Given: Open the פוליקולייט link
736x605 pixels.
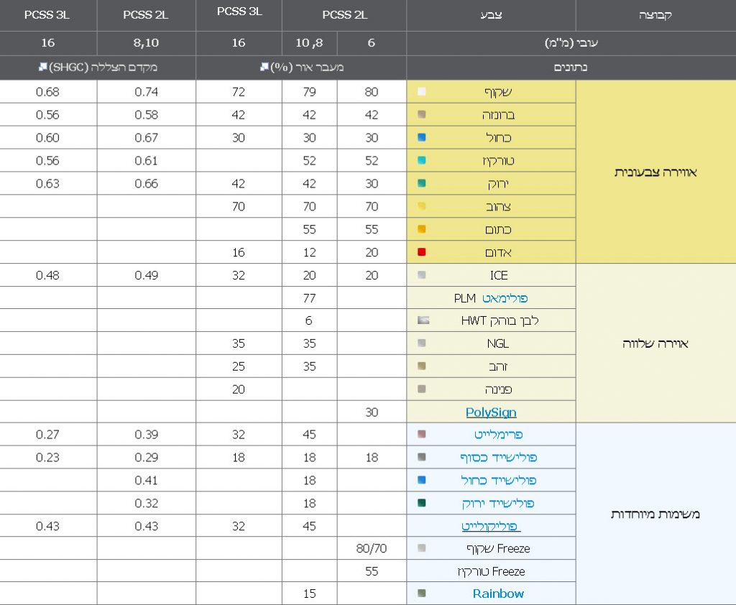Looking at the screenshot, I should point(491,526).
